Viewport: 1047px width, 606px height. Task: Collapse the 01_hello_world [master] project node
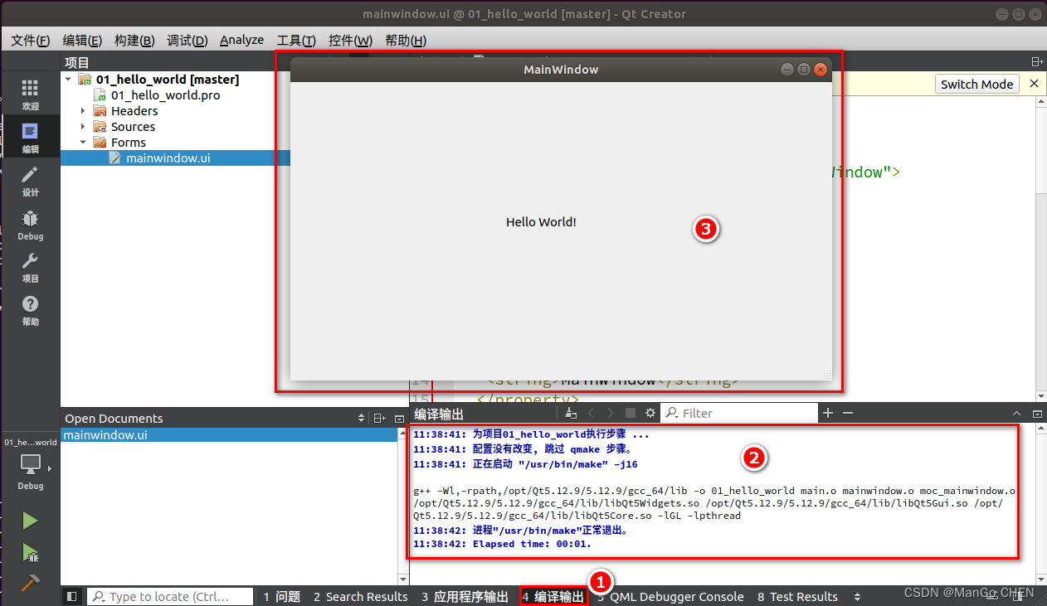pos(68,80)
